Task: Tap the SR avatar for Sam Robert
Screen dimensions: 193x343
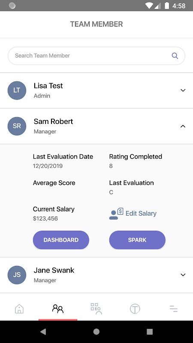Action: [17, 126]
